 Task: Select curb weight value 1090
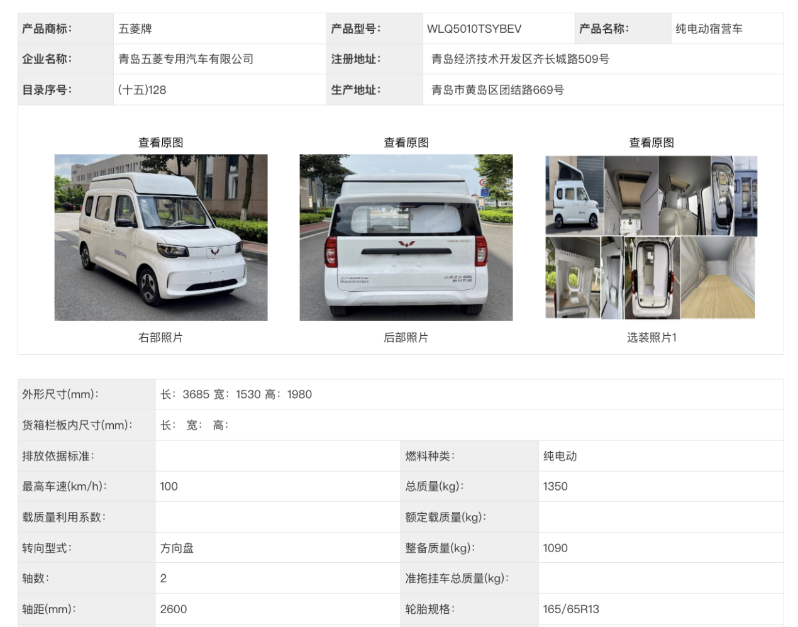(x=555, y=548)
